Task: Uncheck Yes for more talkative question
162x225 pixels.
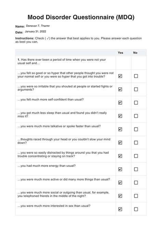Action: pos(120,129)
